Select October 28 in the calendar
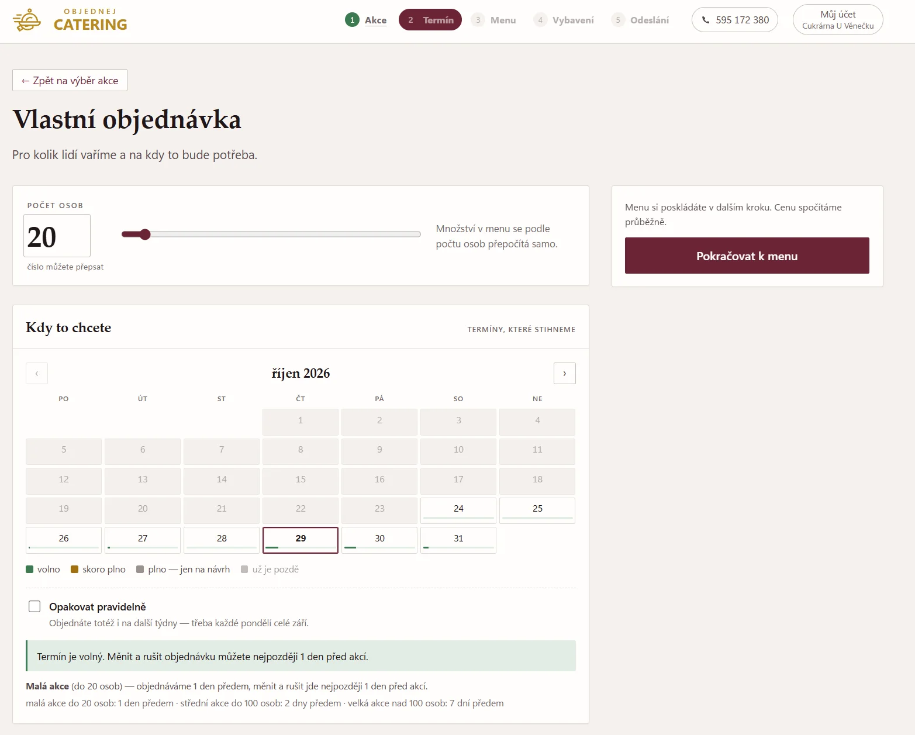Image resolution: width=915 pixels, height=735 pixels. (x=222, y=540)
